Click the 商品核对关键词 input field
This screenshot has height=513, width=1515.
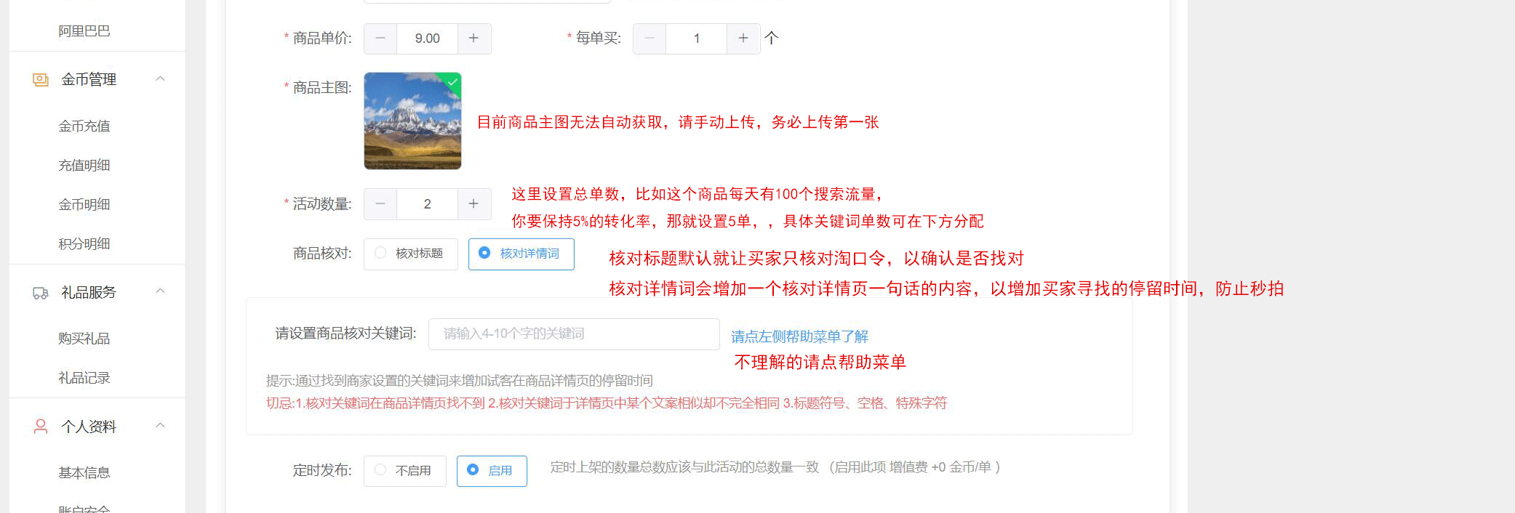click(573, 334)
